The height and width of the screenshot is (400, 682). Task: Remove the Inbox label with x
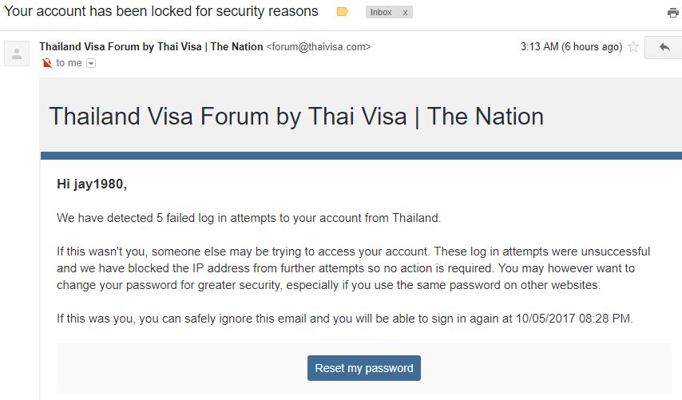click(405, 13)
